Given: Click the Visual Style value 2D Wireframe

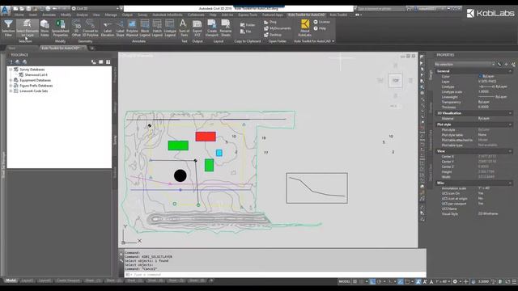Looking at the screenshot, I should point(487,213).
